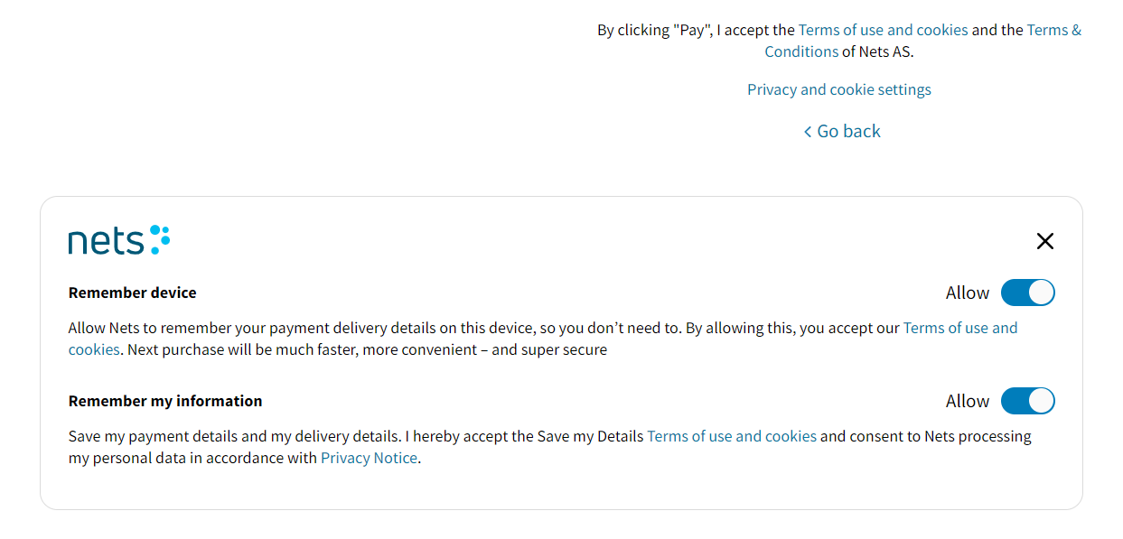1123x539 pixels.
Task: Click the blue dots in Nets logo
Action: [x=159, y=238]
